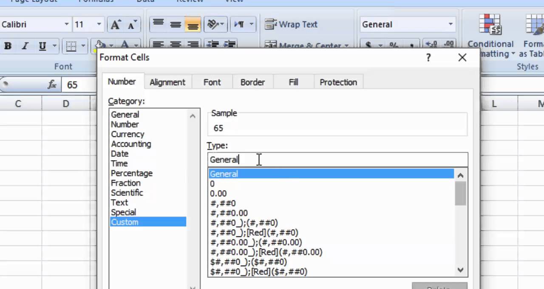
Task: Click the Grow Font icon
Action: tap(115, 25)
